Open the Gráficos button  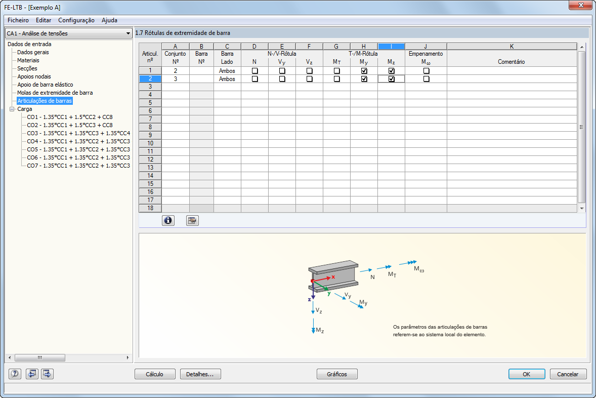pos(337,374)
